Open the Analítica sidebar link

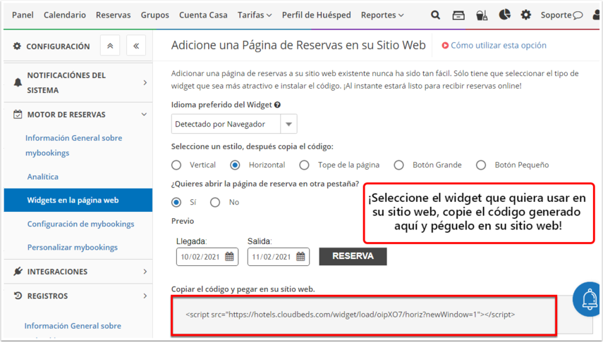[x=43, y=177]
